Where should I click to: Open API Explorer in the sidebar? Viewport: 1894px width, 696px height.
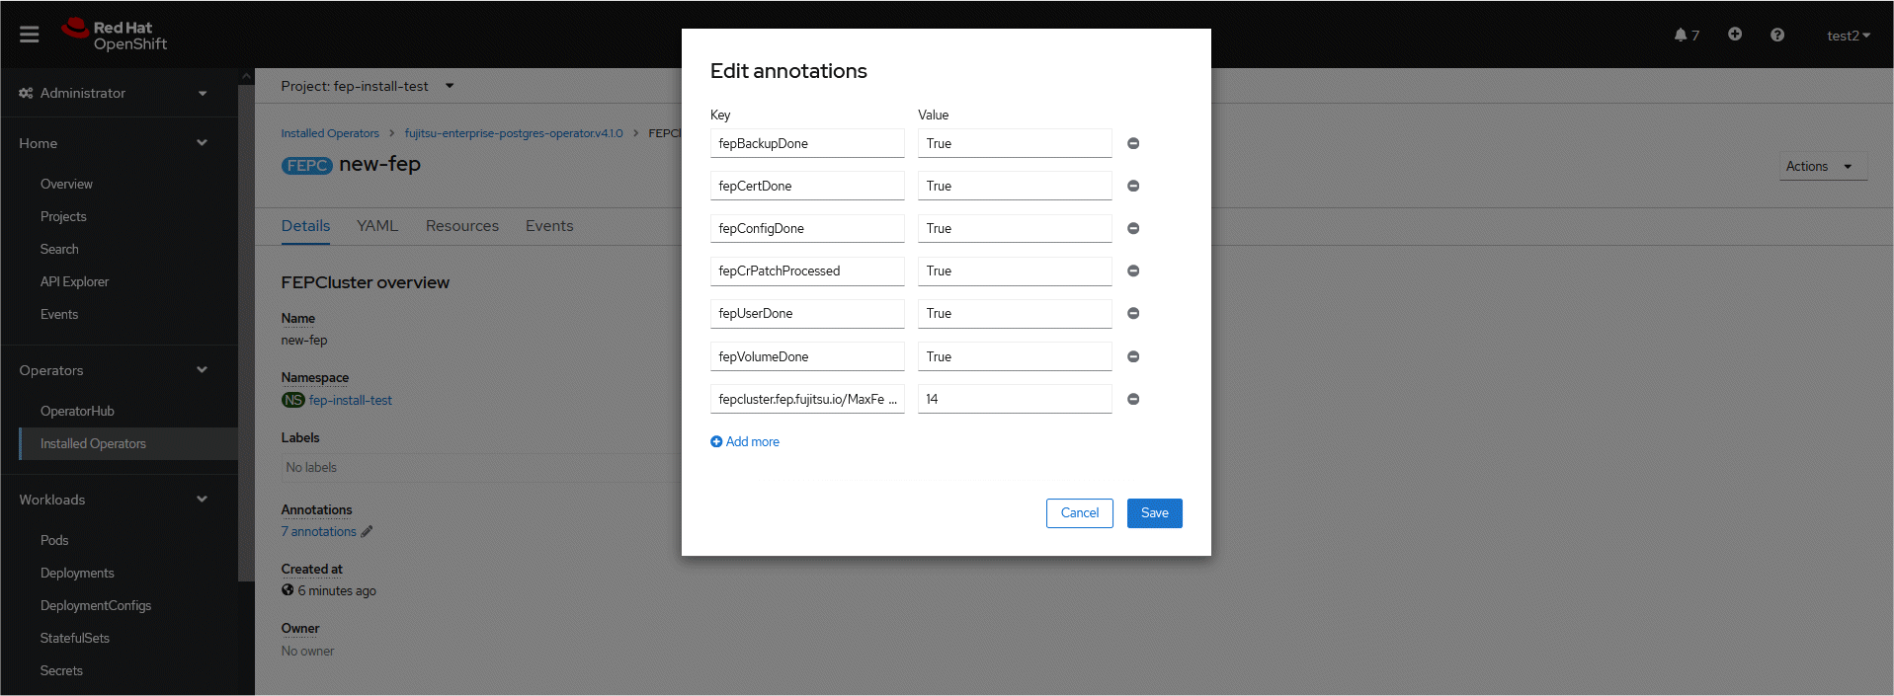pos(74,281)
